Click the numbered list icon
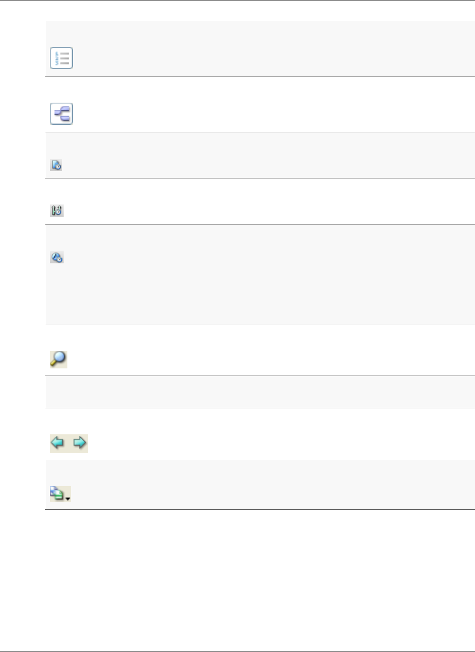The height and width of the screenshot is (652, 475). click(x=61, y=58)
